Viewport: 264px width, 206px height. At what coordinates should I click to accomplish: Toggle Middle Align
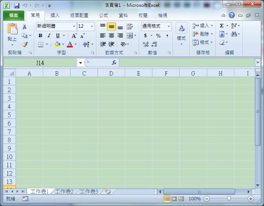click(x=112, y=26)
